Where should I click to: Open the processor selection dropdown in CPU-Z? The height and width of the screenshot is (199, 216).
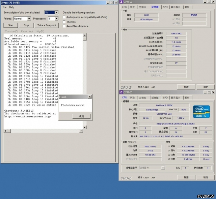pyautogui.click(x=152, y=168)
